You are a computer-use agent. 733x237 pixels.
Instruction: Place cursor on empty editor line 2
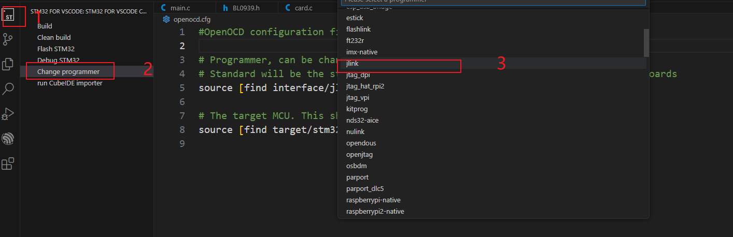click(269, 46)
